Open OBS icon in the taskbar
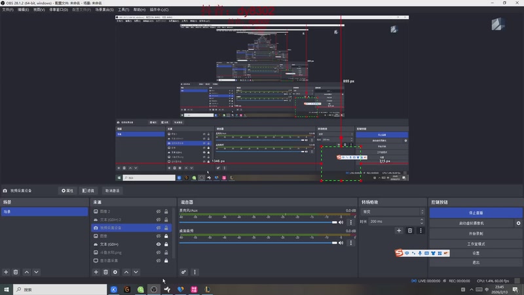The image size is (524, 295). coord(154,290)
